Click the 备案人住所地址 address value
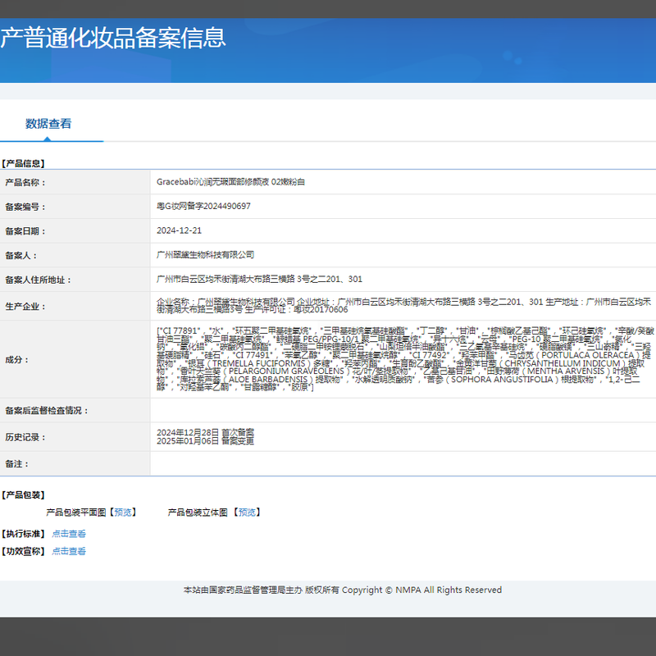 coord(259,280)
